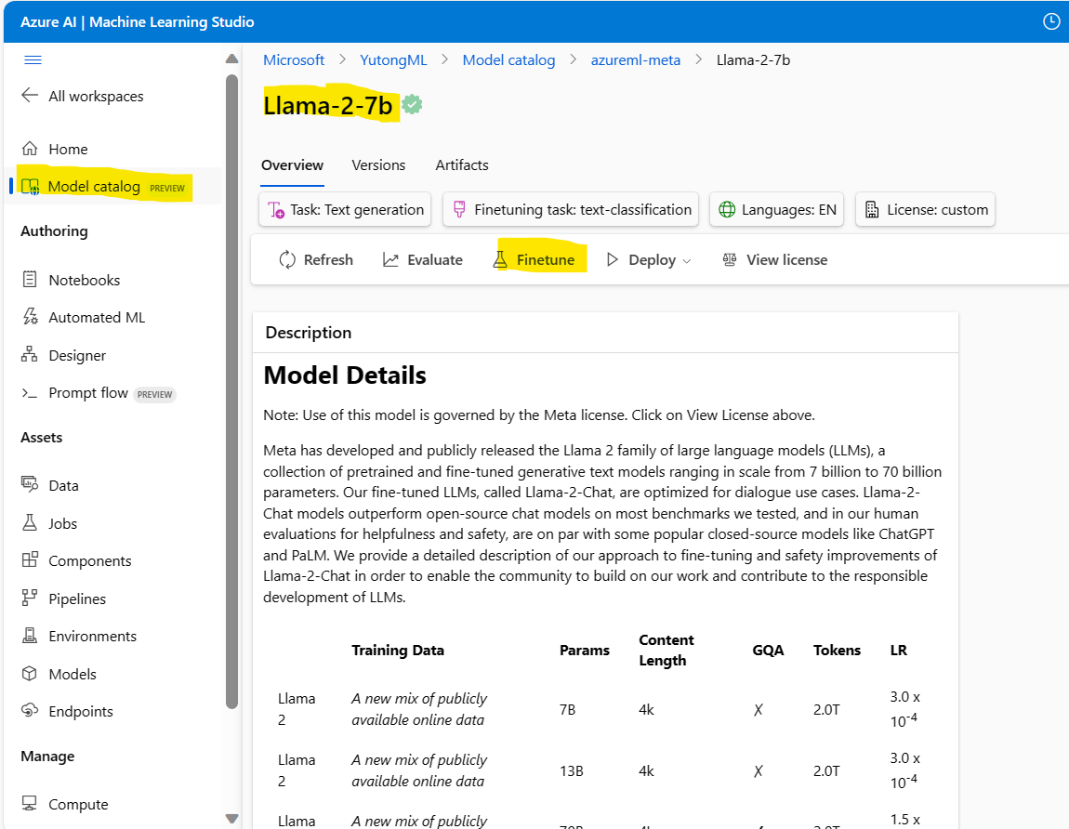Click the Deploy play triangle icon
Viewport: 1069px width, 829px height.
(613, 259)
